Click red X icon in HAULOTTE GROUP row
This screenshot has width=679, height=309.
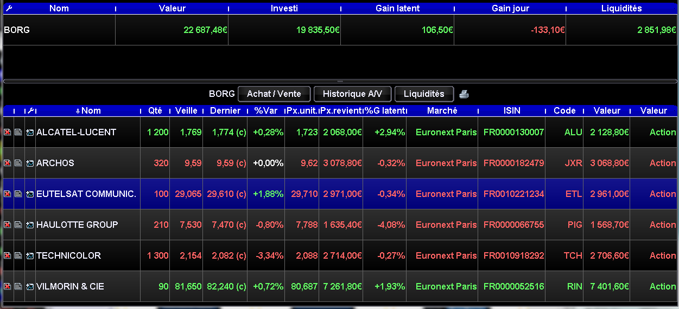point(8,225)
